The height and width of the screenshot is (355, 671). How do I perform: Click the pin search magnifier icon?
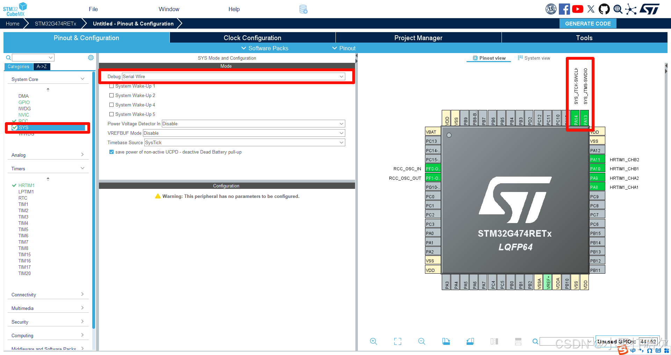tap(535, 341)
